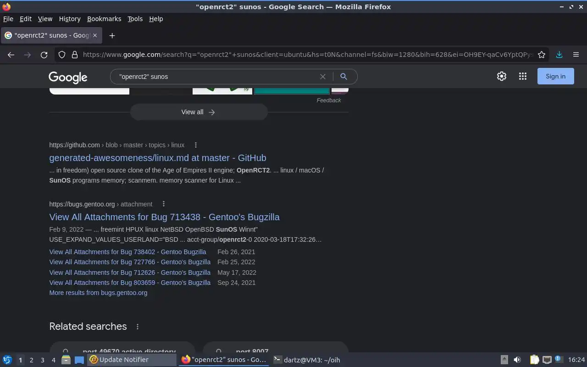The width and height of the screenshot is (587, 367).
Task: Close the "openrct2" sunos tab
Action: (x=95, y=35)
